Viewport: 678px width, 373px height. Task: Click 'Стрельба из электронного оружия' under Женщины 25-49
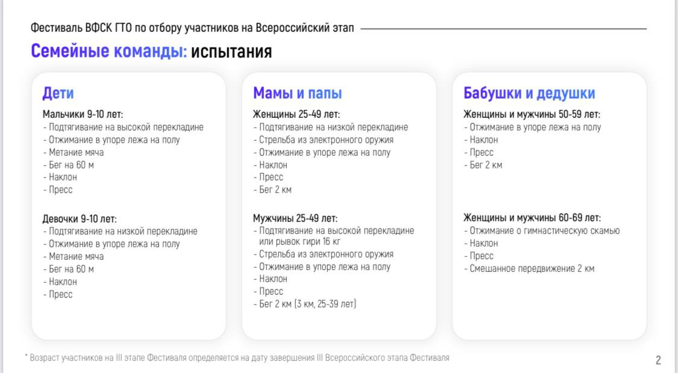tap(326, 140)
